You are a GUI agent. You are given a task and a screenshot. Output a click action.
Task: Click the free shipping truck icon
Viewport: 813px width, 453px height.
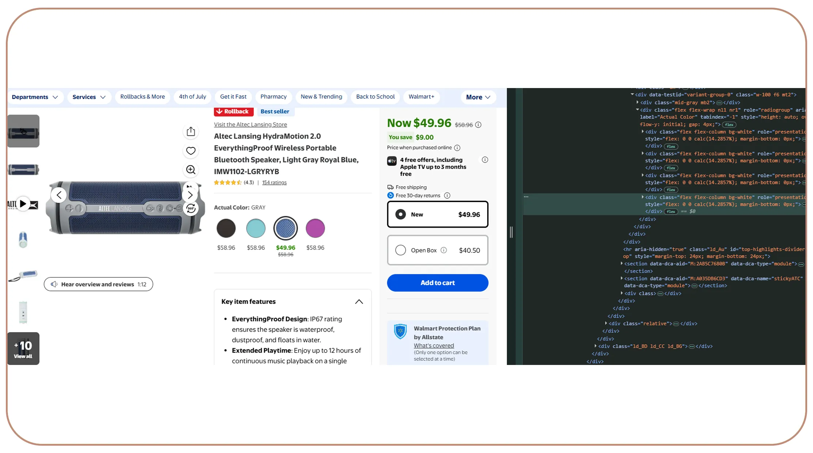coord(391,187)
